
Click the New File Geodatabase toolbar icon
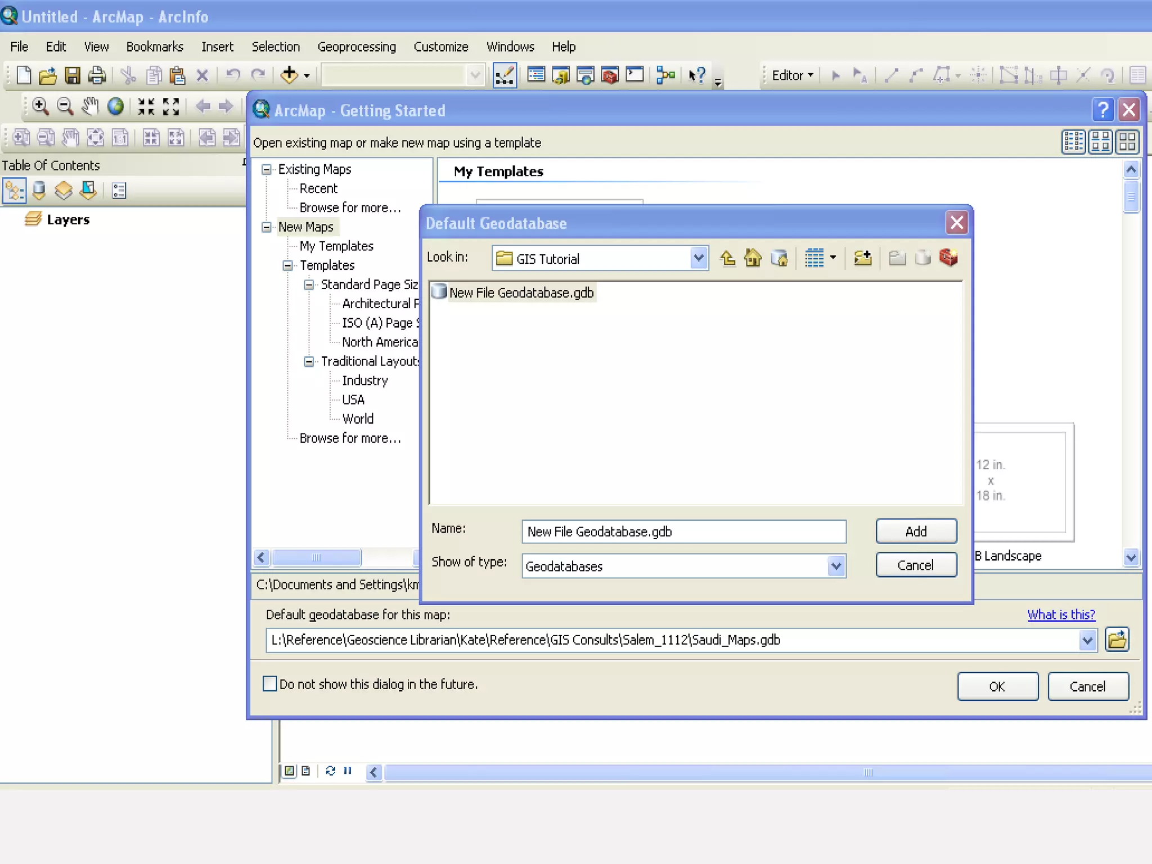click(922, 258)
